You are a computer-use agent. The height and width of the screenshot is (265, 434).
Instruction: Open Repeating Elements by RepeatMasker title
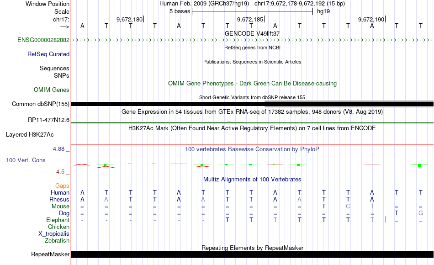(x=253, y=248)
